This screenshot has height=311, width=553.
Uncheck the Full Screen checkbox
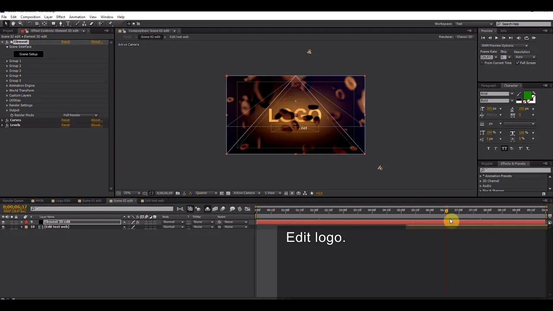[517, 63]
